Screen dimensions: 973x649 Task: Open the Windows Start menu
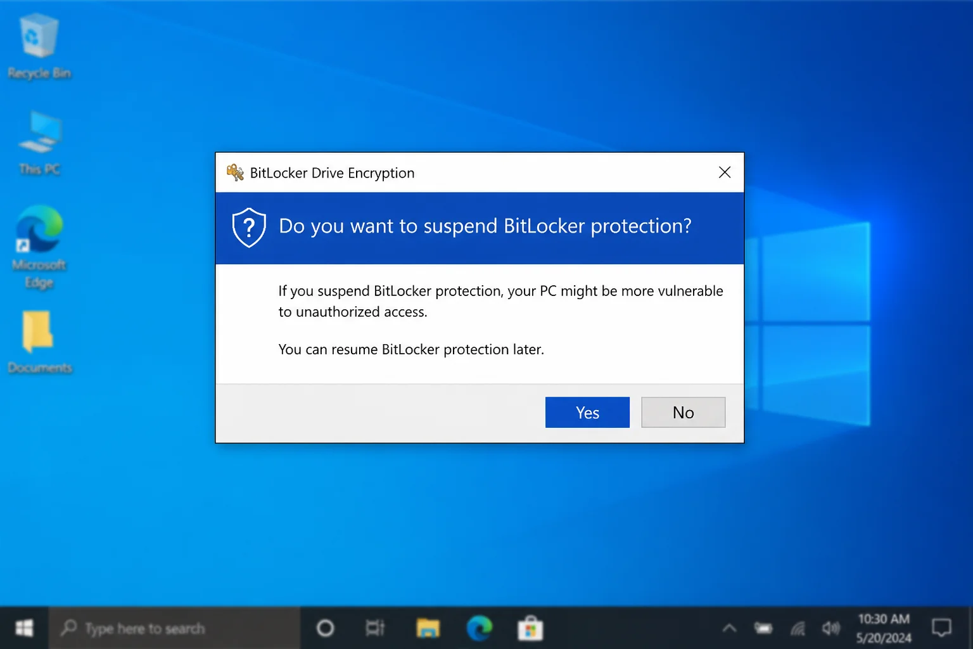pos(24,628)
